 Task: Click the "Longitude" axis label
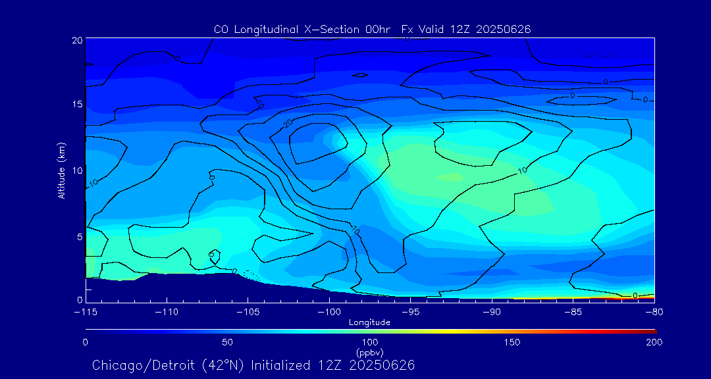coord(369,323)
